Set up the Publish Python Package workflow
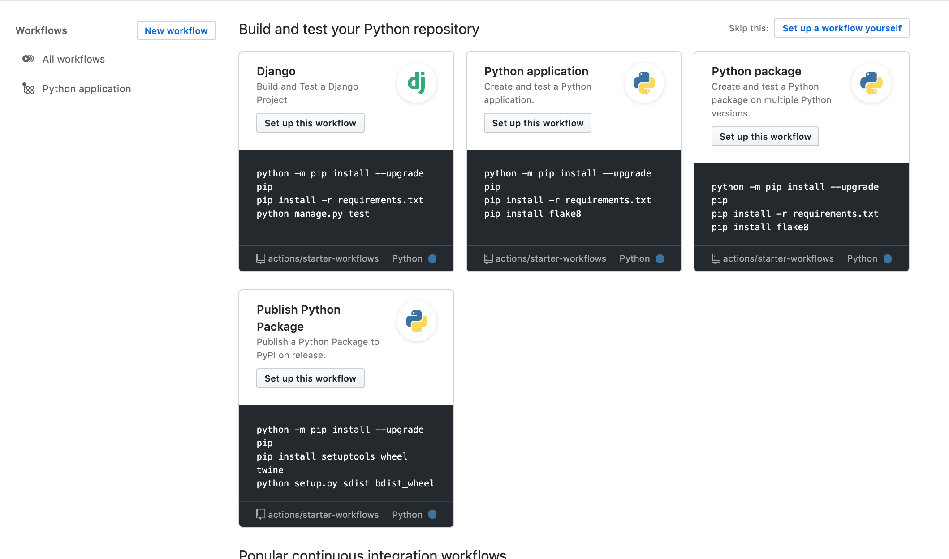Image resolution: width=949 pixels, height=559 pixels. [x=310, y=378]
